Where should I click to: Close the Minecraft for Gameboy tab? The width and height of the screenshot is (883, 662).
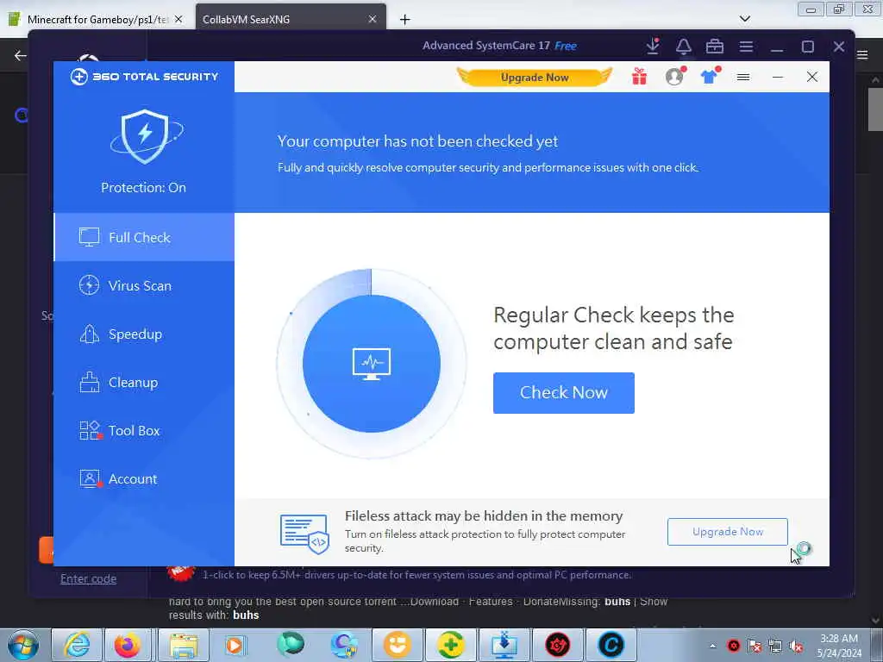178,19
